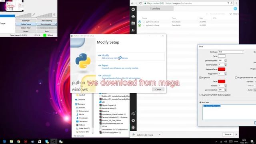The width and height of the screenshot is (256, 144).
Task: Select Bandicut file in Explorer list
Action: [x=104, y=111]
